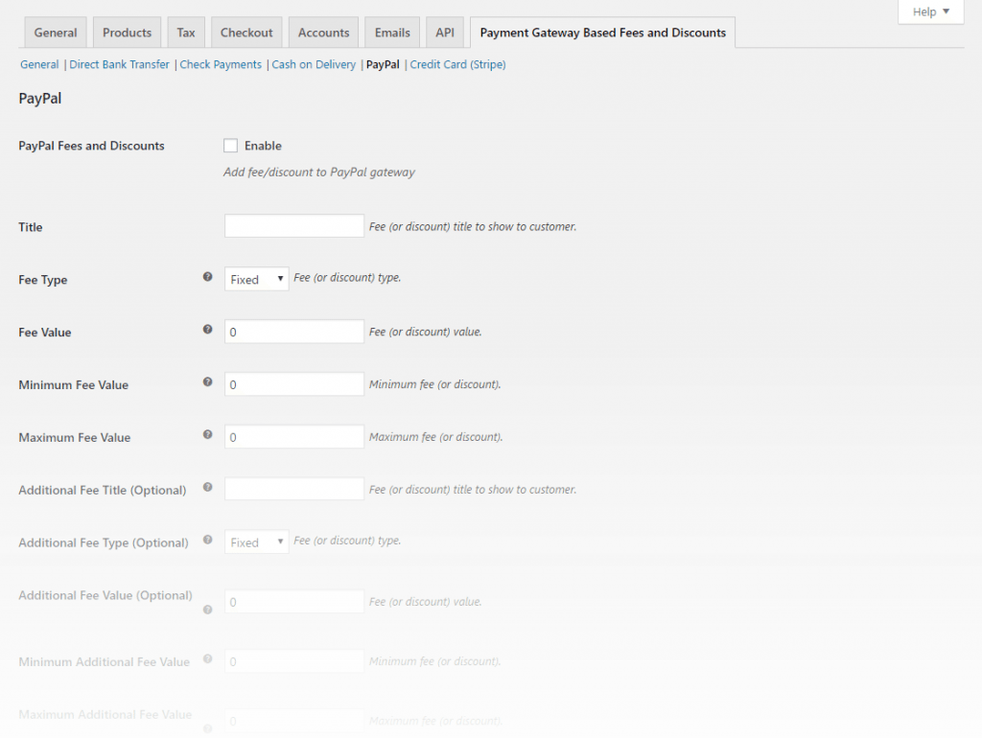The image size is (982, 738).
Task: Go to Direct Bank Transfer section
Action: 120,64
